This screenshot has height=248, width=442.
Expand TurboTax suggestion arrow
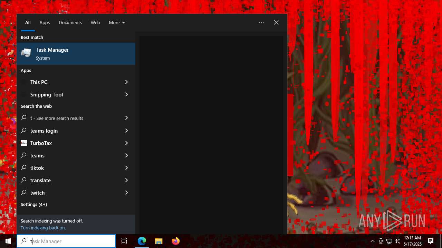pos(126,143)
